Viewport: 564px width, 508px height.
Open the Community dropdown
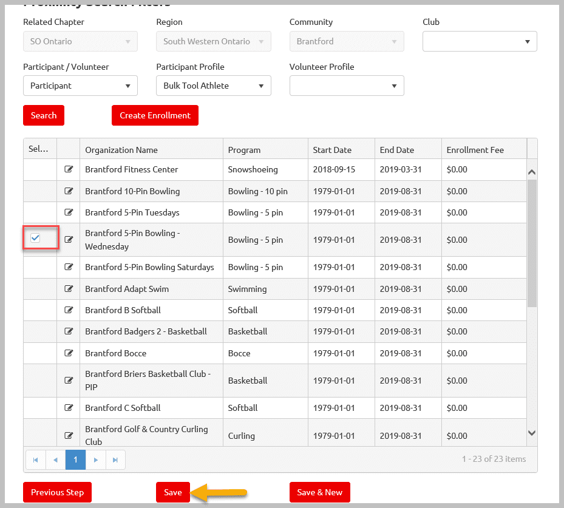(x=347, y=41)
